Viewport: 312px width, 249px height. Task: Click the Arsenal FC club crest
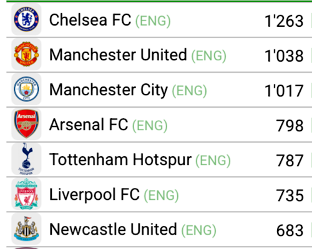[x=26, y=124]
